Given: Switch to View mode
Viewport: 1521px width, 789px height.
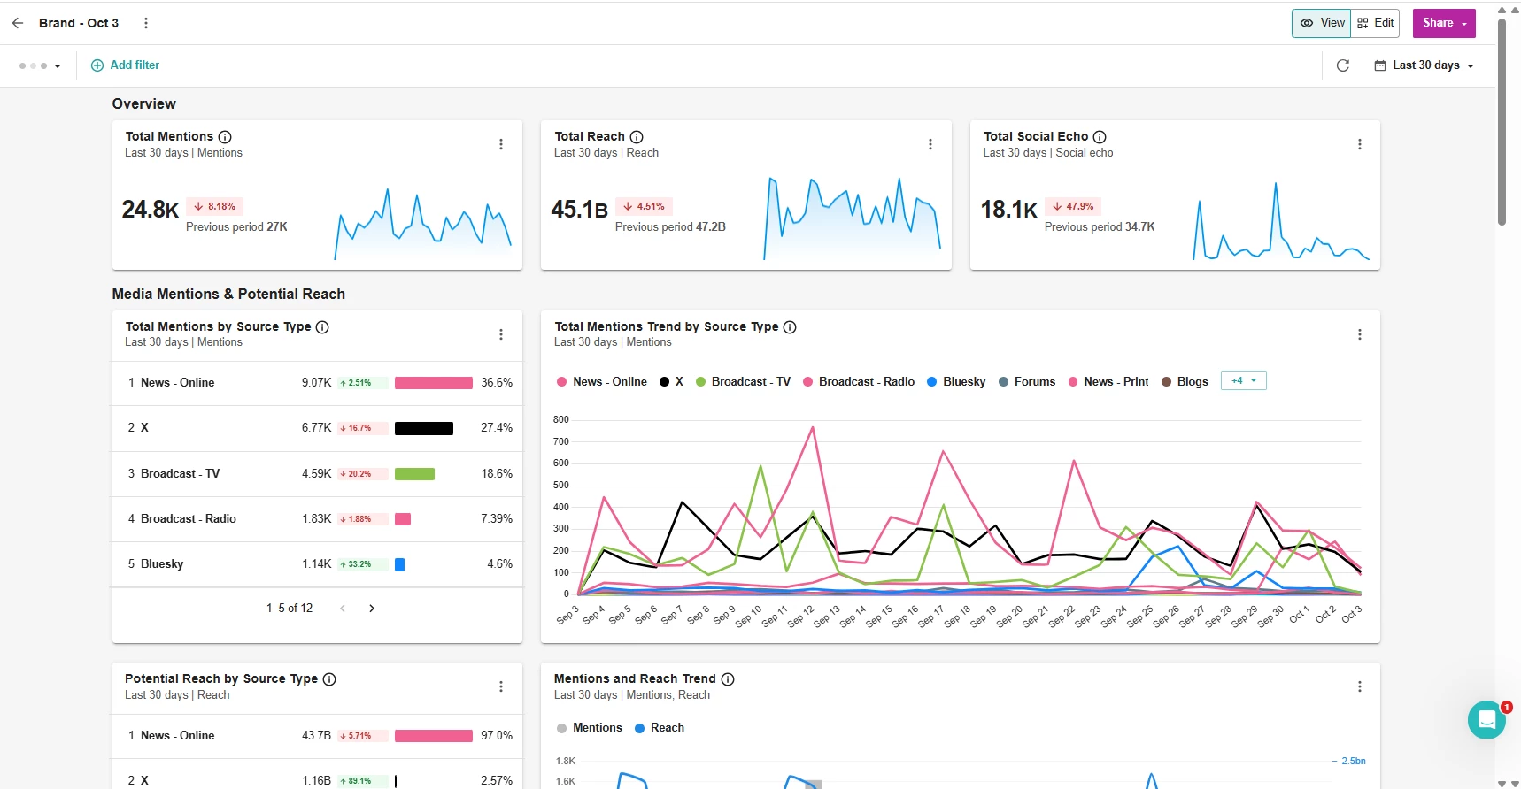Looking at the screenshot, I should 1322,23.
